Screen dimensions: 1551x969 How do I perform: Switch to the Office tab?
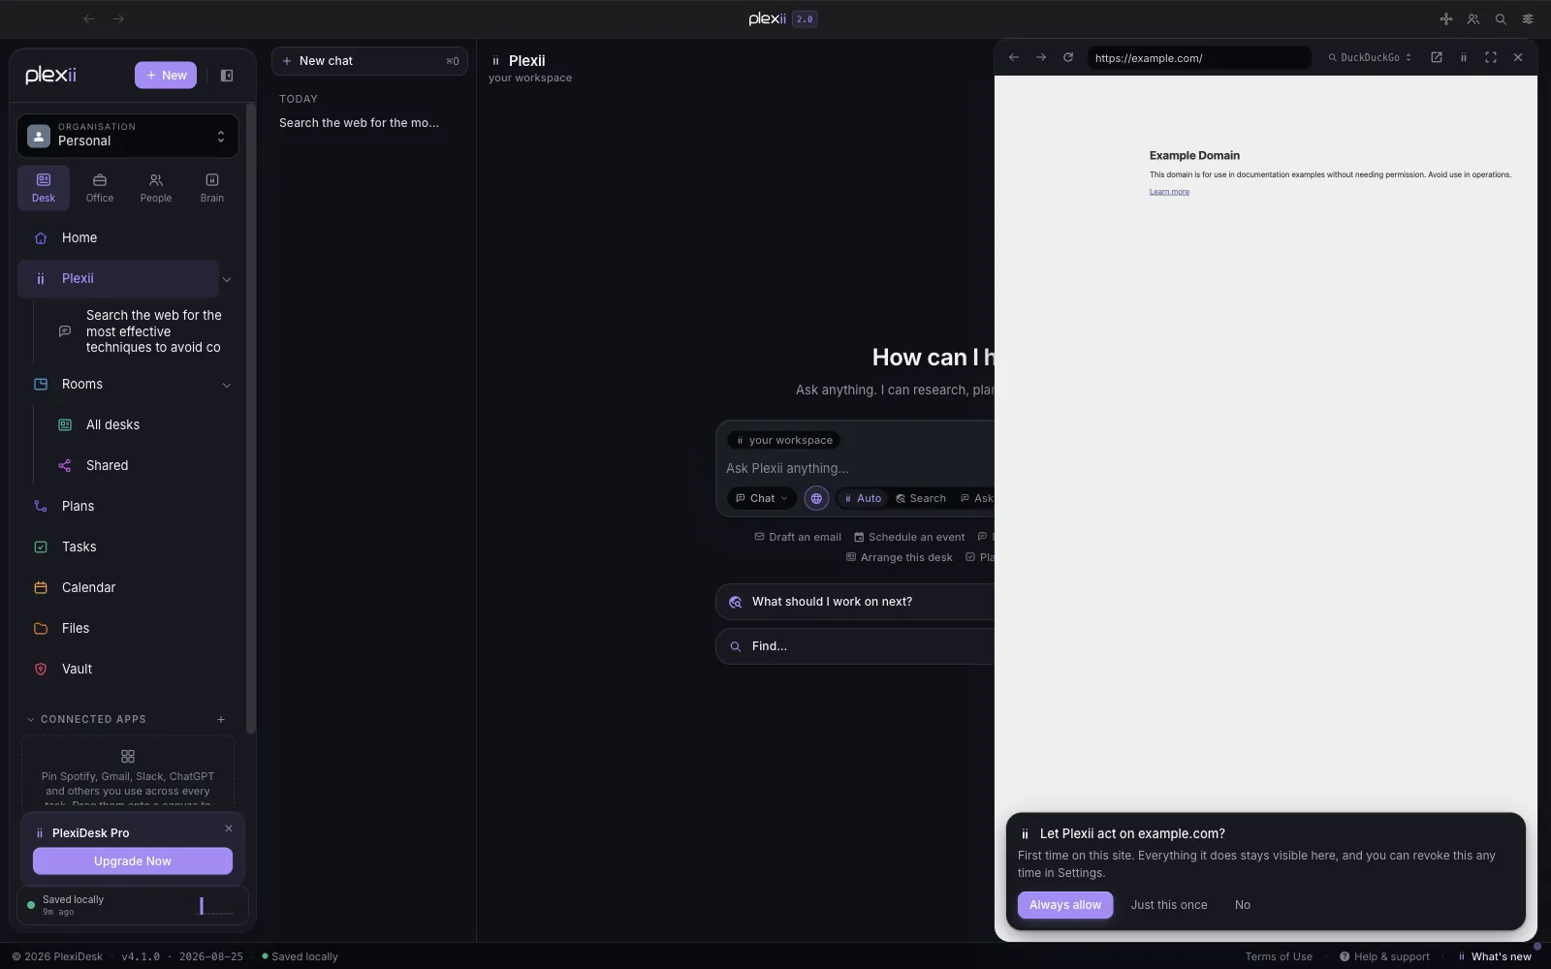coord(100,188)
